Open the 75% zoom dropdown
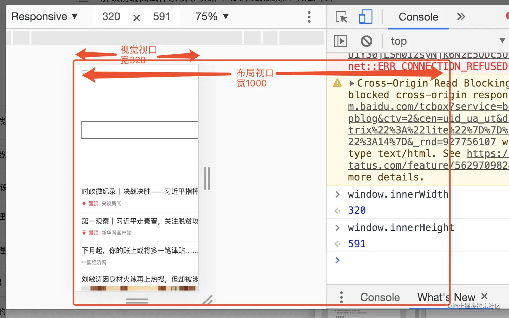The image size is (509, 318). click(212, 16)
